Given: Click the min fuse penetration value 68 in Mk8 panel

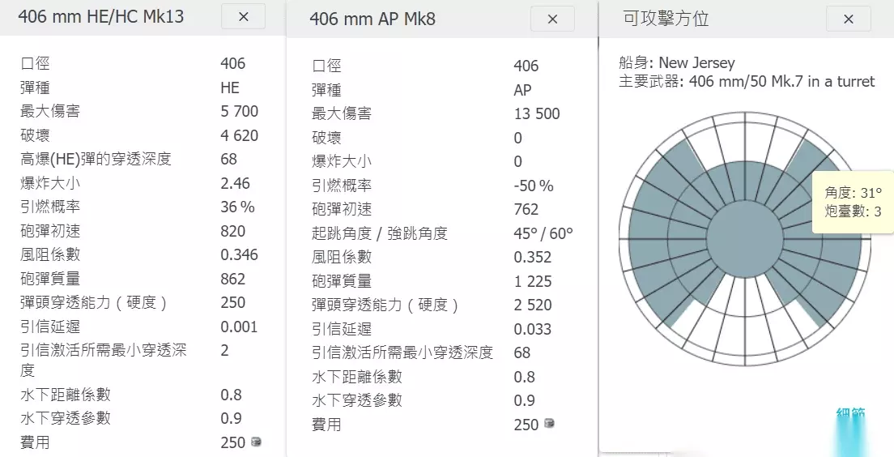Looking at the screenshot, I should [521, 352].
